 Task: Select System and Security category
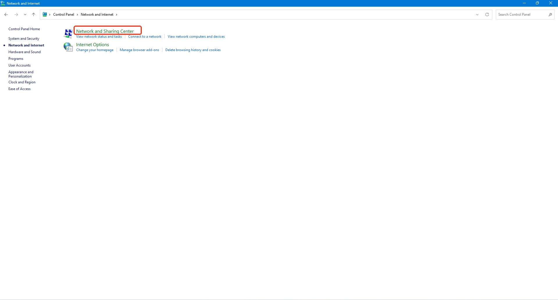point(24,39)
